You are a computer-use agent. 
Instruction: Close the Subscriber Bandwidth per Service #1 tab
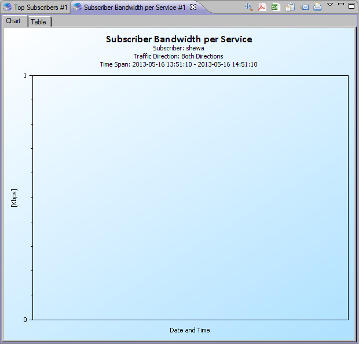[x=193, y=7]
